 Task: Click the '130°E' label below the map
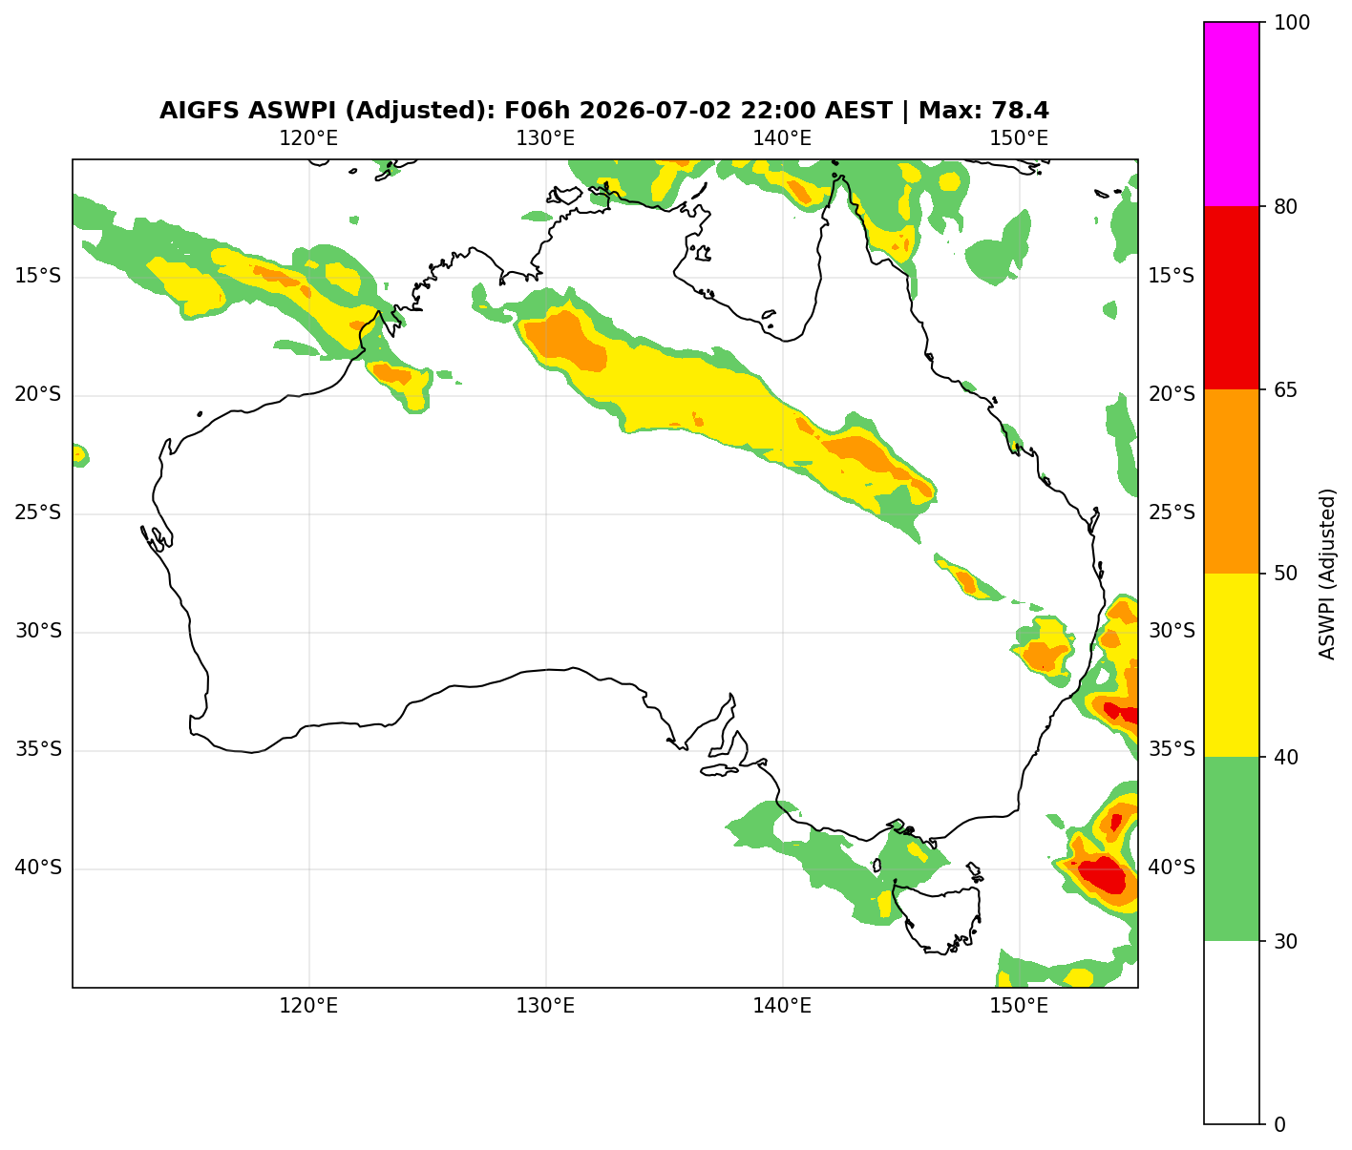(545, 1006)
